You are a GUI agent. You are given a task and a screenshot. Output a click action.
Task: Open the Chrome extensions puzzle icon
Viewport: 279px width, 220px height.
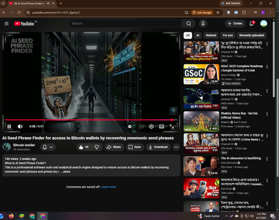click(x=244, y=12)
